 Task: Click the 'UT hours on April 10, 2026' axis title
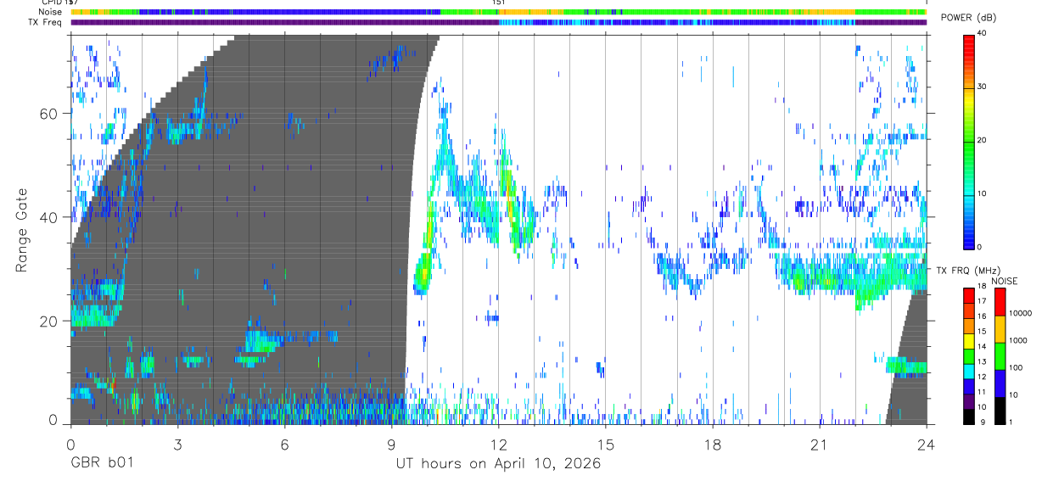(x=498, y=463)
